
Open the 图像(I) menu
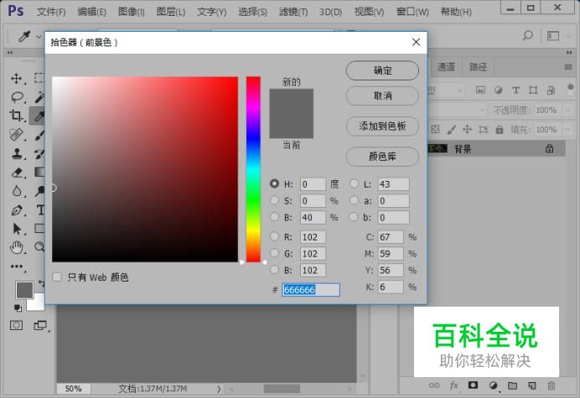pos(132,13)
